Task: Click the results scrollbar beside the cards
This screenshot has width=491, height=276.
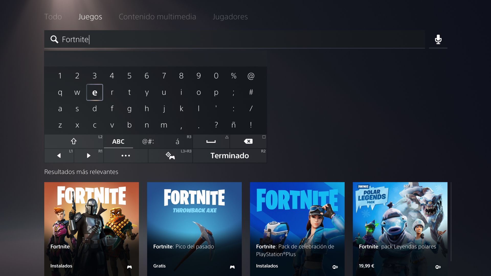Action: [x=451, y=222]
